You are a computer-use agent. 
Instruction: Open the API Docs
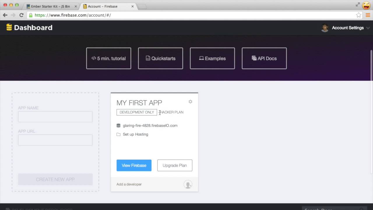[264, 58]
